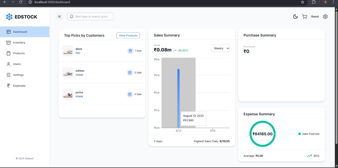
Task: Click the shopping bag icon beside adidas
Action: point(130,72)
